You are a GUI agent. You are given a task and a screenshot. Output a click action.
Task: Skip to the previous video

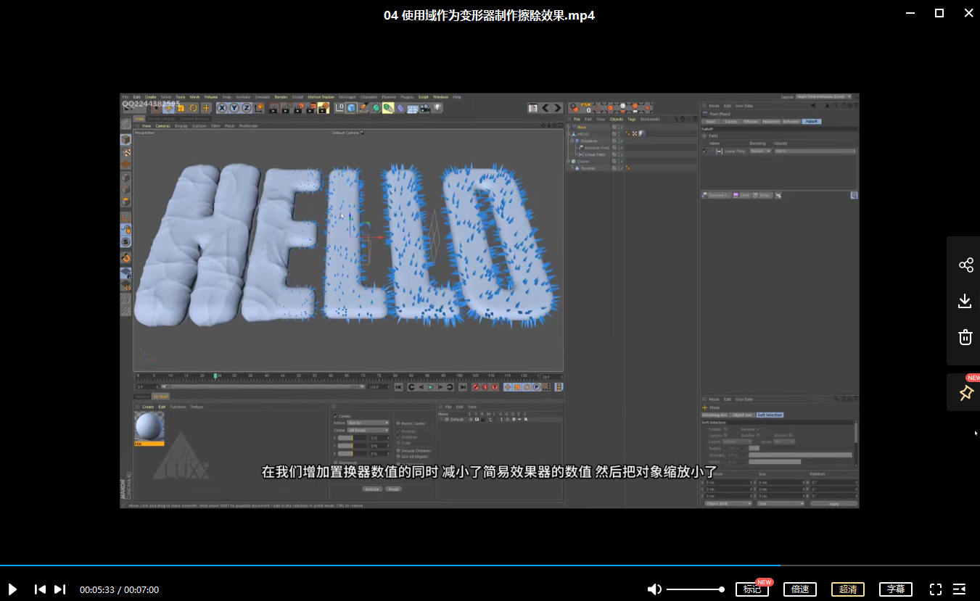[41, 589]
